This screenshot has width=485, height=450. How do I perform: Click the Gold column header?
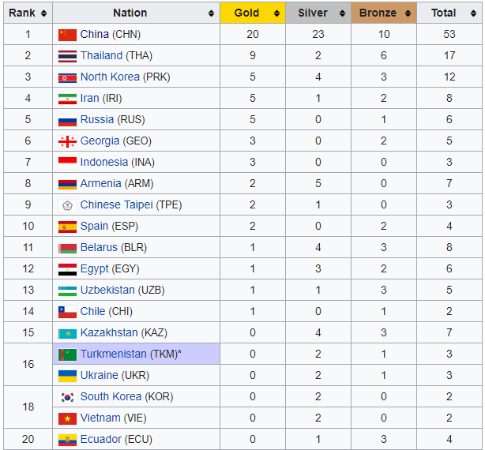tap(253, 13)
